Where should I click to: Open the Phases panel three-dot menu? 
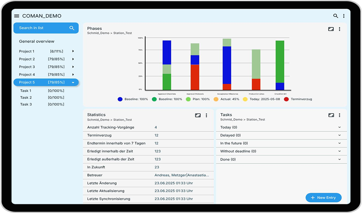pos(339,29)
